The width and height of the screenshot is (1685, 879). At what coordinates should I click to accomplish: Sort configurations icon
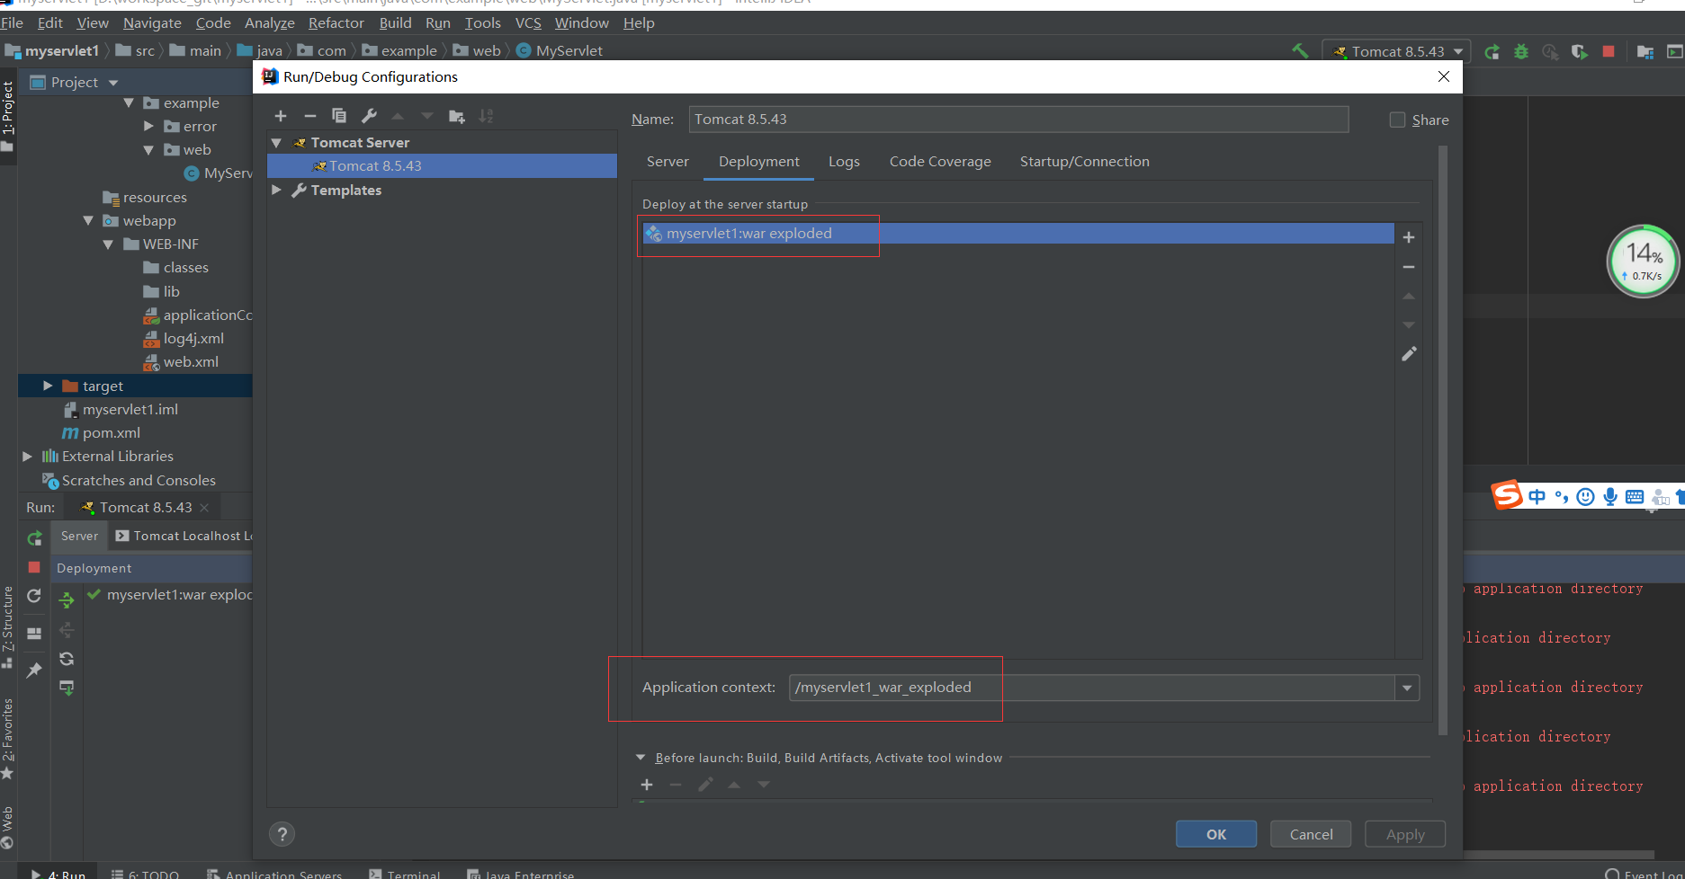point(486,116)
